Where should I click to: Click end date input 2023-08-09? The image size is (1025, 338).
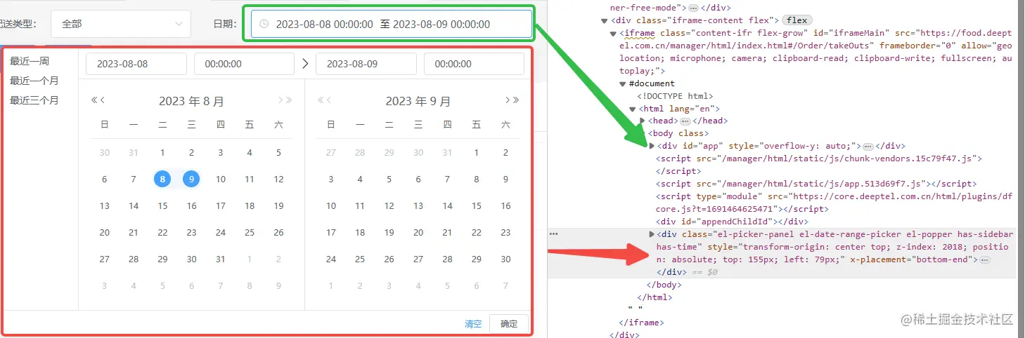tap(366, 64)
